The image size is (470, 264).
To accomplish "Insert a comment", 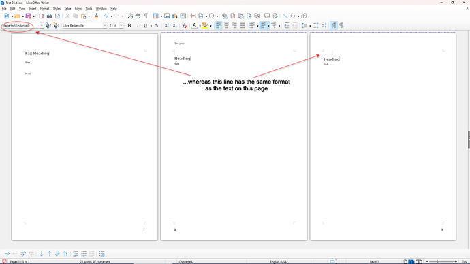I will tap(267, 16).
